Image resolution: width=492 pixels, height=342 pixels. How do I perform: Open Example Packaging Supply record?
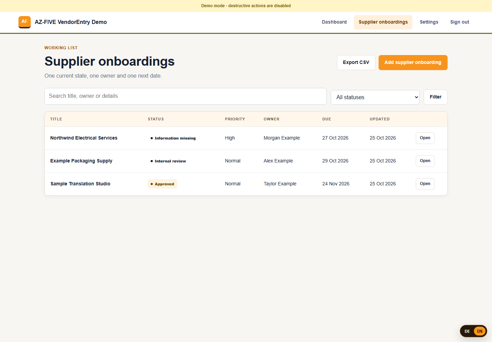pos(425,161)
